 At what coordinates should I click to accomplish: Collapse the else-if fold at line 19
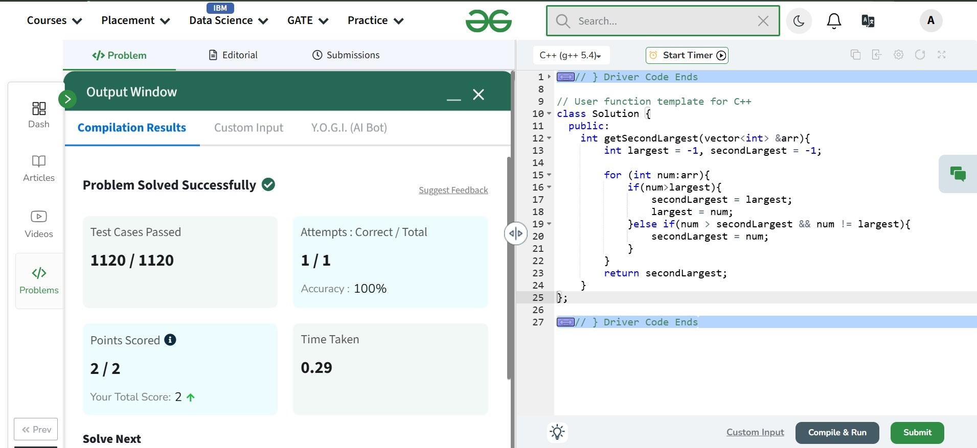pyautogui.click(x=550, y=224)
